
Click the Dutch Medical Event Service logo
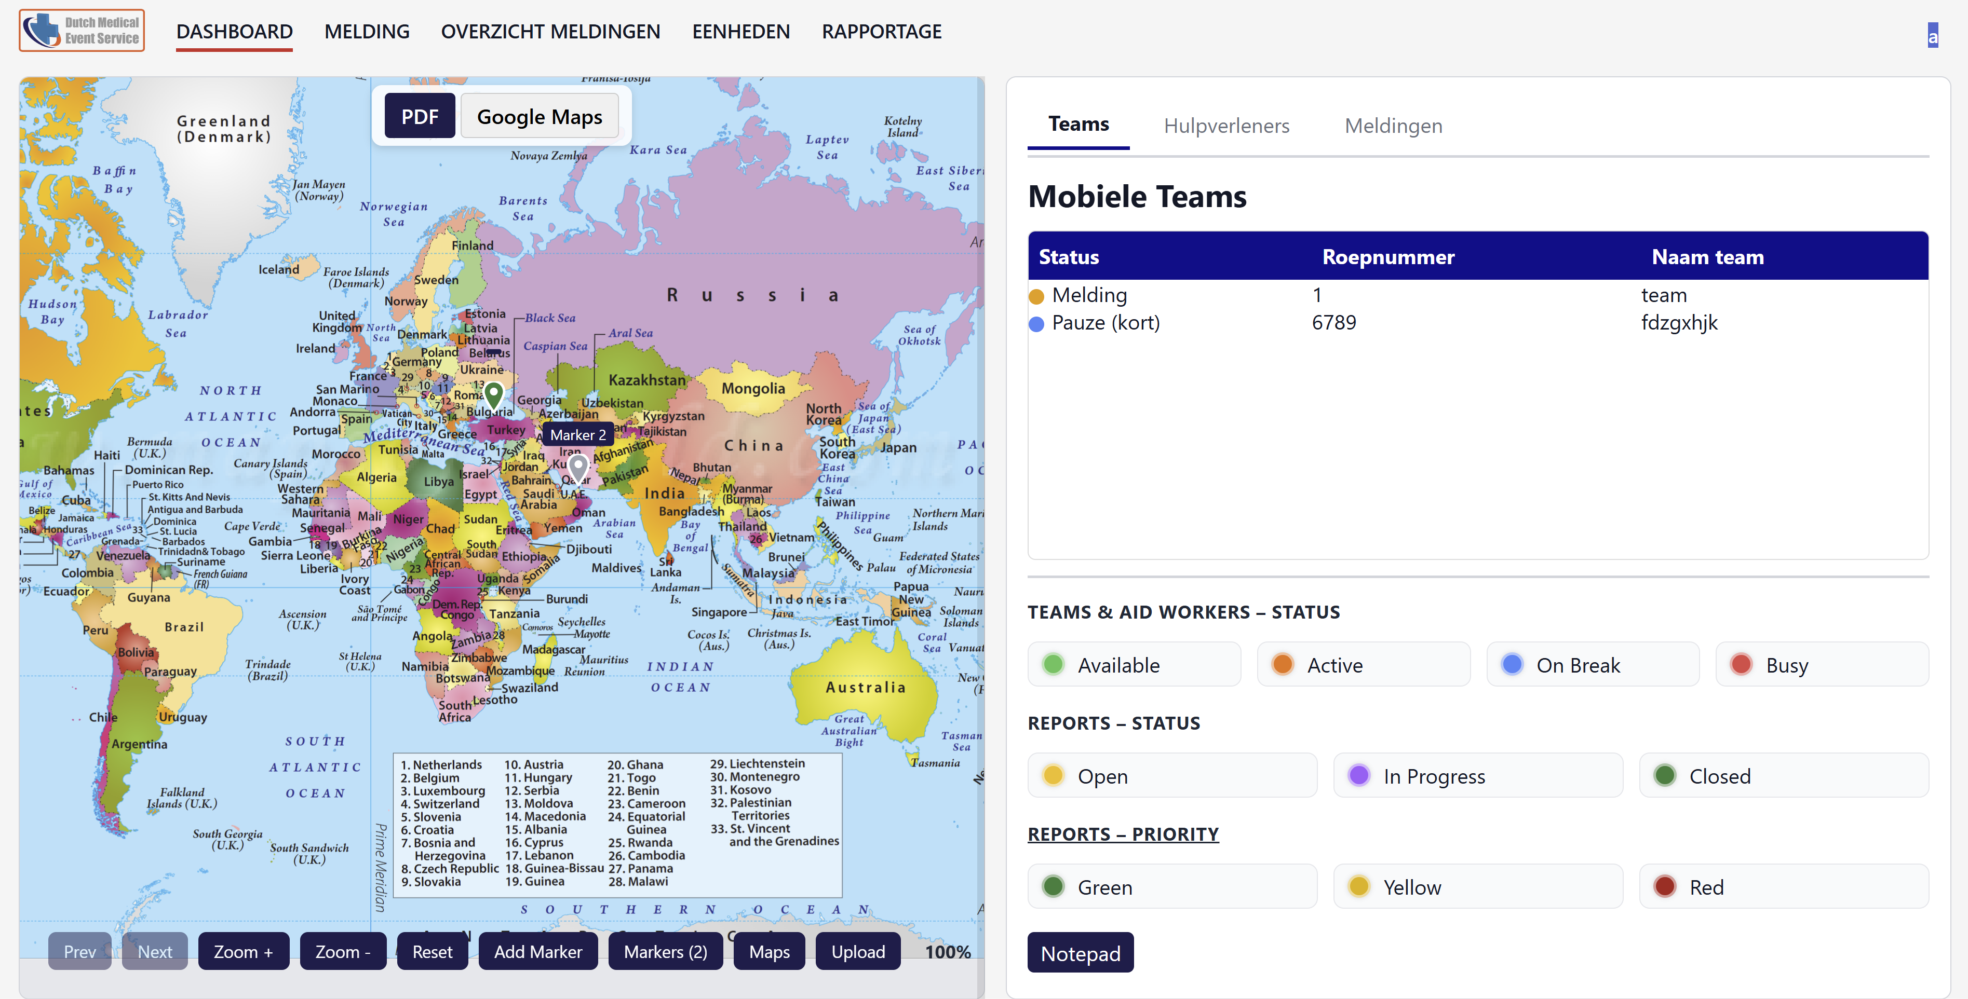[82, 31]
